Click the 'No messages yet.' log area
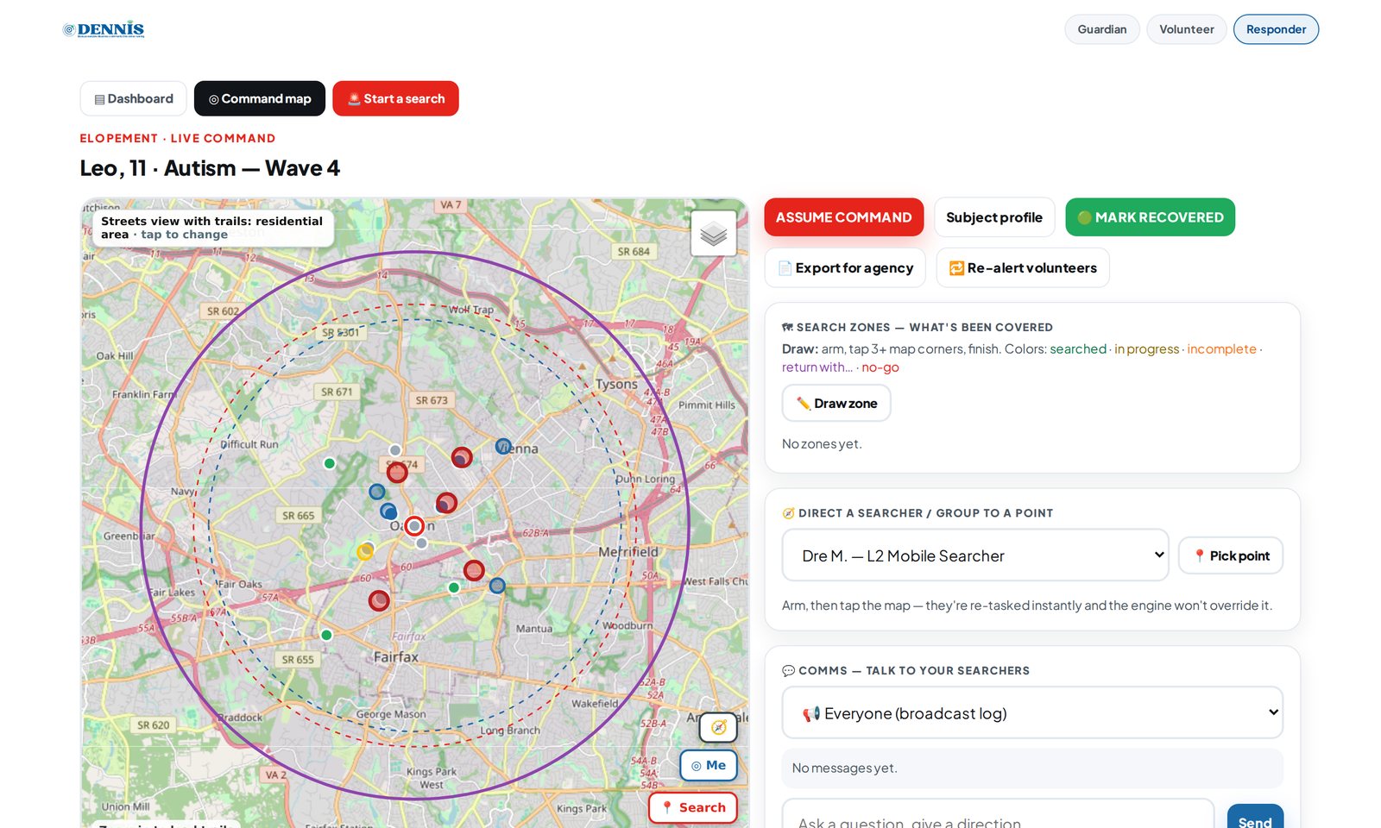Screen dimensions: 1381x828 coord(1032,768)
